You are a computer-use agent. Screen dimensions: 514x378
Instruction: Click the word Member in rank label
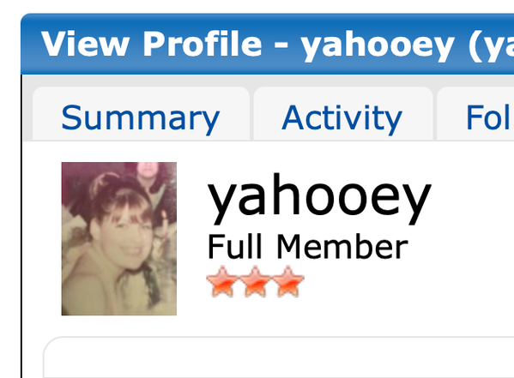click(342, 246)
